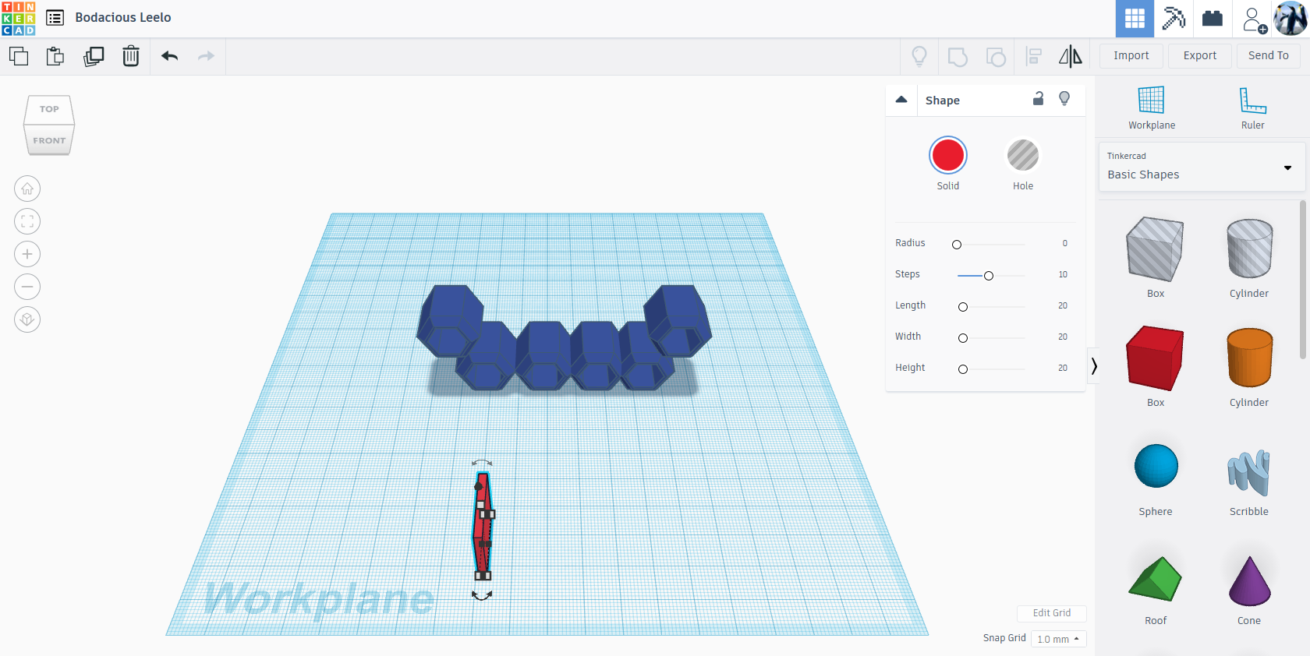The width and height of the screenshot is (1310, 656).
Task: Select the Workplane tool
Action: pos(1152,108)
